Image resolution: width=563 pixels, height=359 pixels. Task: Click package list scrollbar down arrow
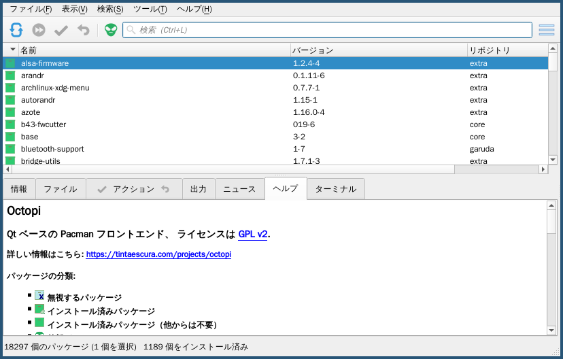(x=553, y=160)
